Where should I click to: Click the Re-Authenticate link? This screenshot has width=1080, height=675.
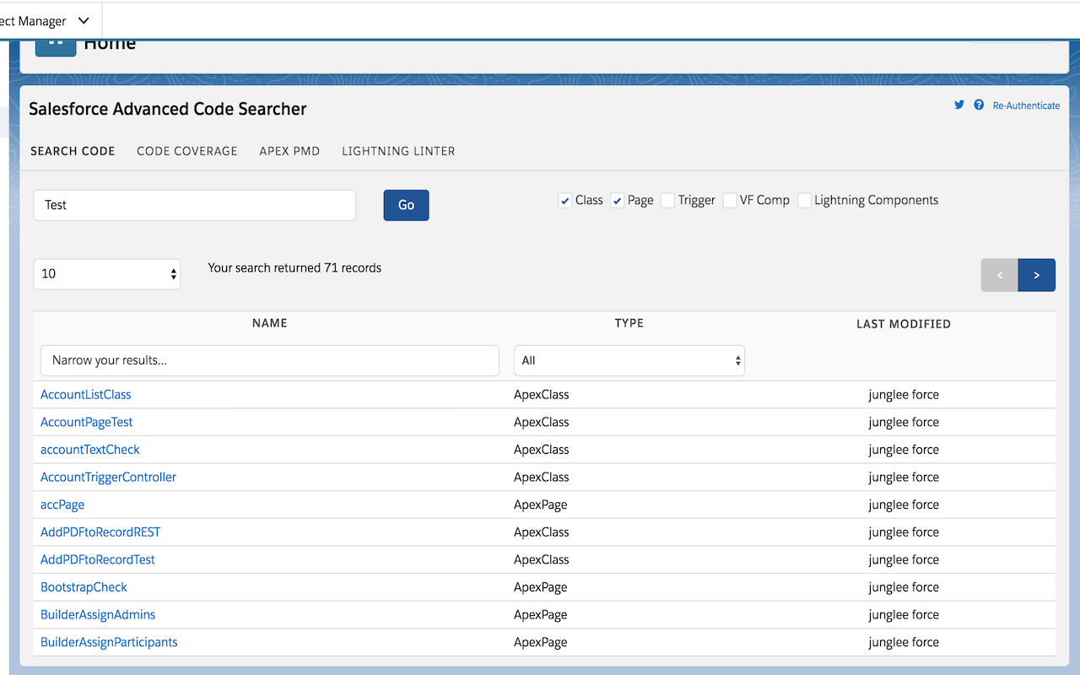pos(1026,105)
